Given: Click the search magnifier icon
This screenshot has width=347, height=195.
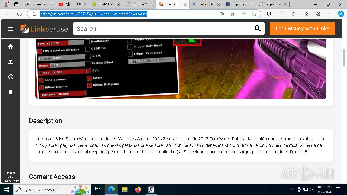Looking at the screenshot, I should [x=258, y=28].
